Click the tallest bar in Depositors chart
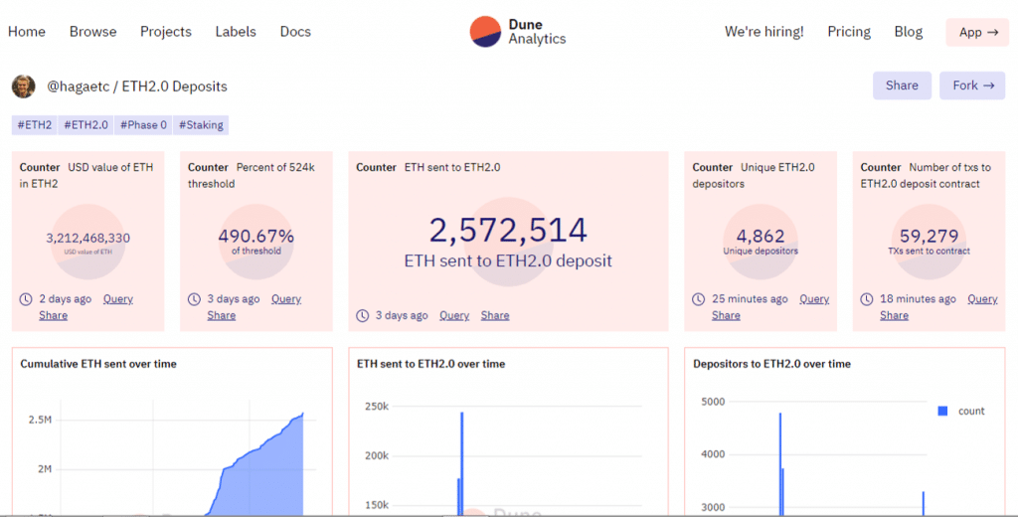 [x=779, y=464]
